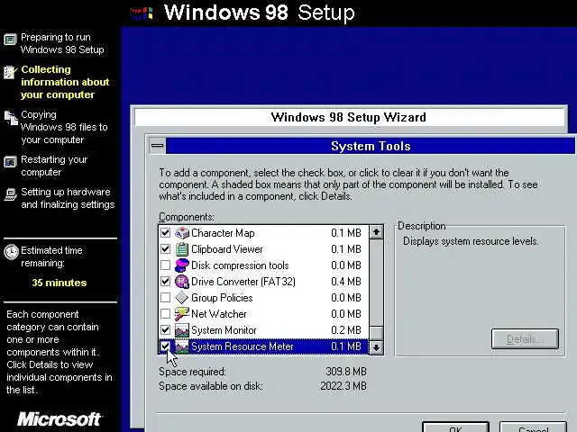
Task: Click the Setting up hardware step icon
Action: (x=10, y=194)
